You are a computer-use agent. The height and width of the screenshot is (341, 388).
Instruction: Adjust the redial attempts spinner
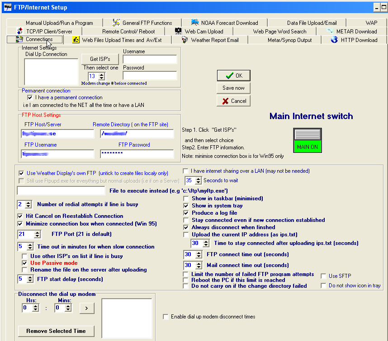tap(28, 204)
